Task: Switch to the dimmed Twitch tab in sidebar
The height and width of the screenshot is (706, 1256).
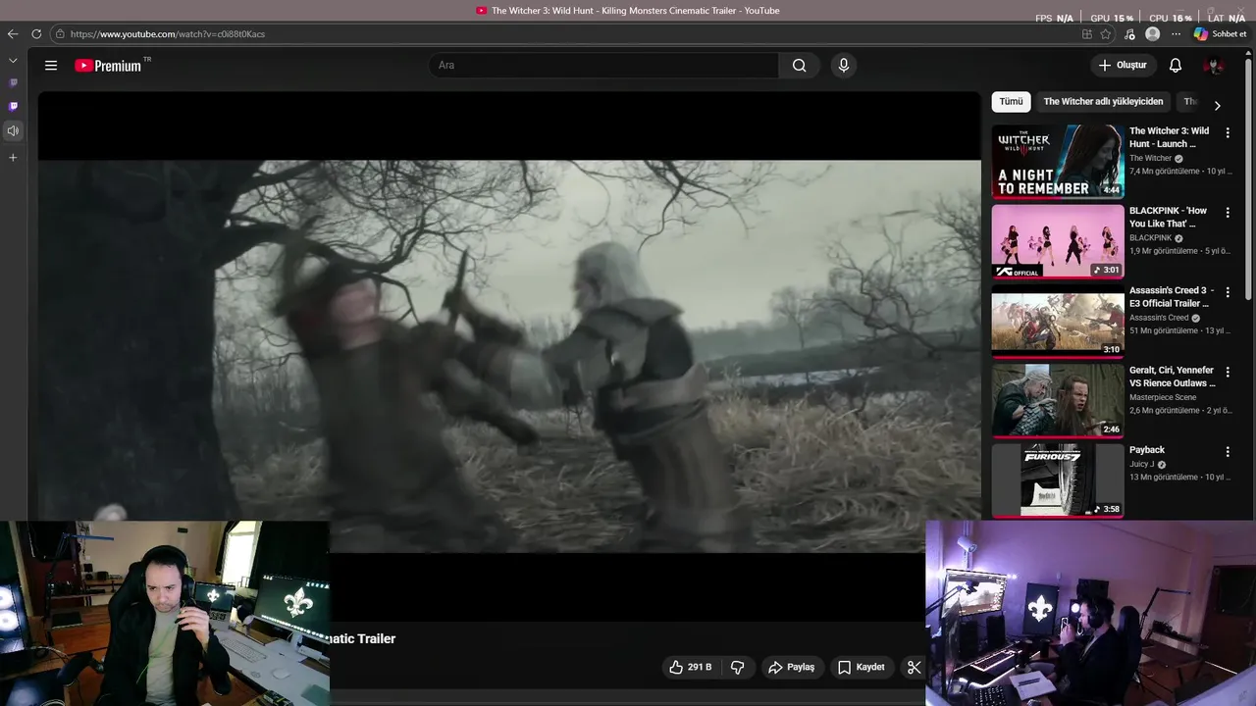Action: [x=13, y=83]
